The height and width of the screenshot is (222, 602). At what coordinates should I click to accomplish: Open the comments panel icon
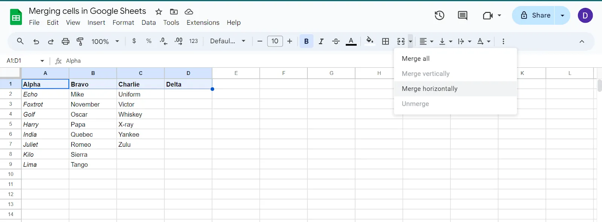click(462, 15)
